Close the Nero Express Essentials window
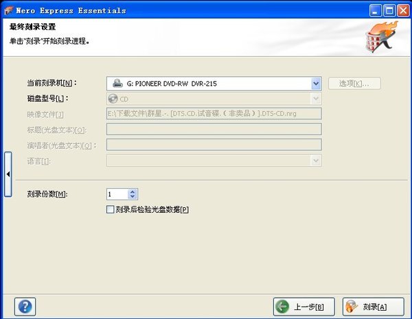The height and width of the screenshot is (319, 412). coord(403,11)
